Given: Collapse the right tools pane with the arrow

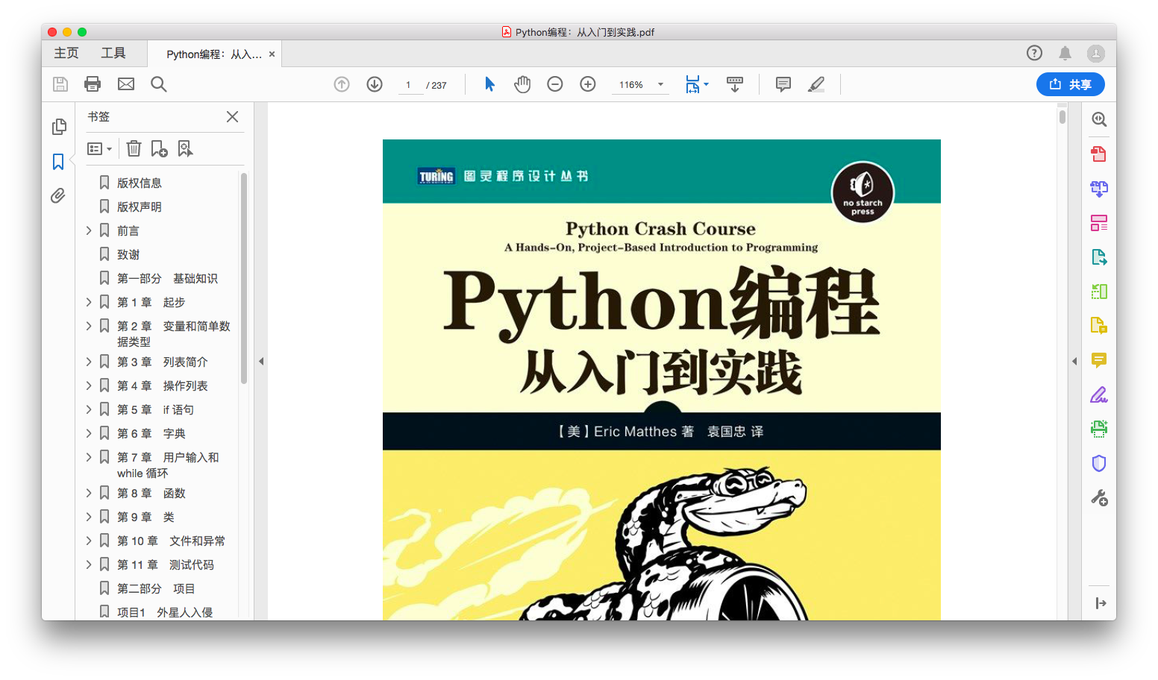Looking at the screenshot, I should pos(1074,361).
